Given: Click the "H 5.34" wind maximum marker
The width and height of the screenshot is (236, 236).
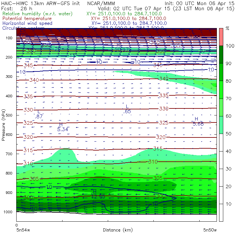Looking at the screenshot, I should click(63, 127).
